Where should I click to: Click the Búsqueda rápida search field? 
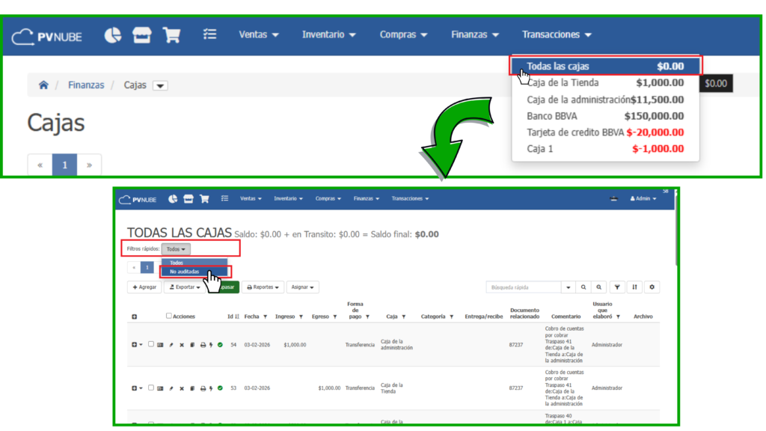click(x=522, y=287)
